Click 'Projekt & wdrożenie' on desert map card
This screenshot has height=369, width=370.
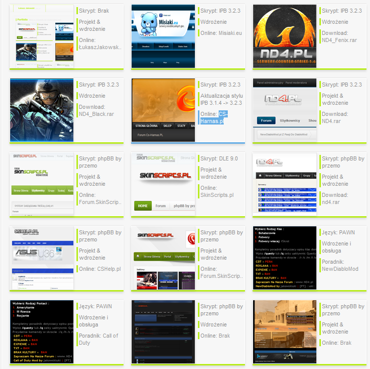tap(335, 328)
